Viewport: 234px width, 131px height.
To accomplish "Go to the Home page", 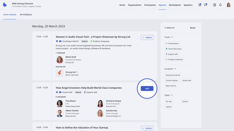I will click(x=122, y=5).
